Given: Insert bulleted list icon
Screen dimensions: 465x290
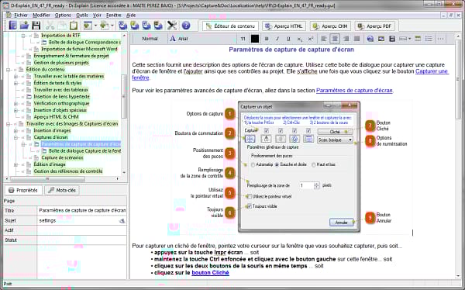Looking at the screenshot, I should pyautogui.click(x=429, y=39).
